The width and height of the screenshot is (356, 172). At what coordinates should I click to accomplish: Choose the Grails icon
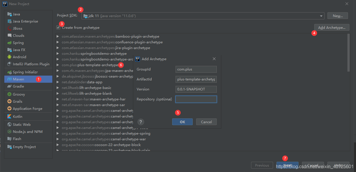coord(10,102)
